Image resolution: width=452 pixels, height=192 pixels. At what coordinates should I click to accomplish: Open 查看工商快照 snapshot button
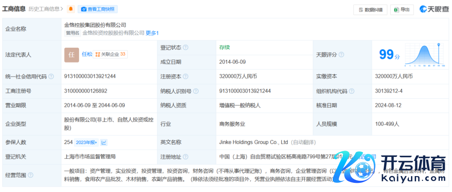coord(97,9)
